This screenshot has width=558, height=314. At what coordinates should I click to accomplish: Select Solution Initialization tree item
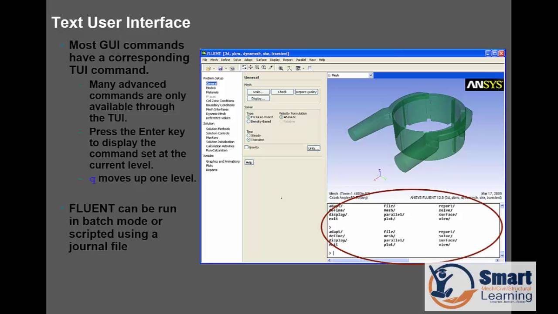coord(220,142)
